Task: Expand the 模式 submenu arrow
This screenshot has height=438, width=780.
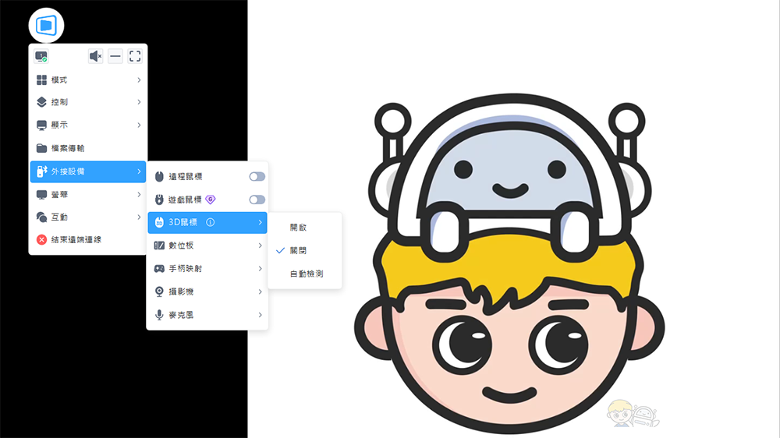Action: pos(139,79)
